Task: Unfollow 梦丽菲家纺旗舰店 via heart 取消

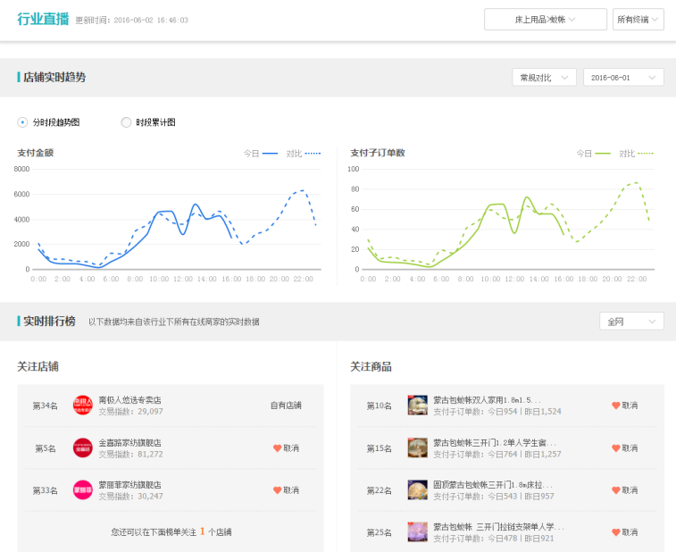Action: click(x=286, y=489)
